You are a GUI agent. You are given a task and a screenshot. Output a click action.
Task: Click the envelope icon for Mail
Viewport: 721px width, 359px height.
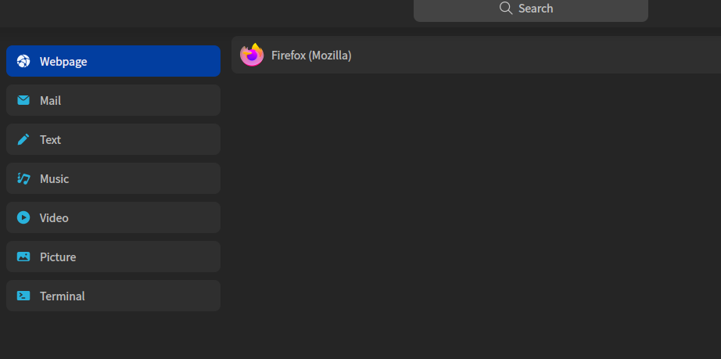23,100
